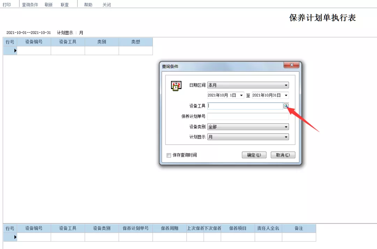Click the 打印 toolbar item

coord(7,5)
